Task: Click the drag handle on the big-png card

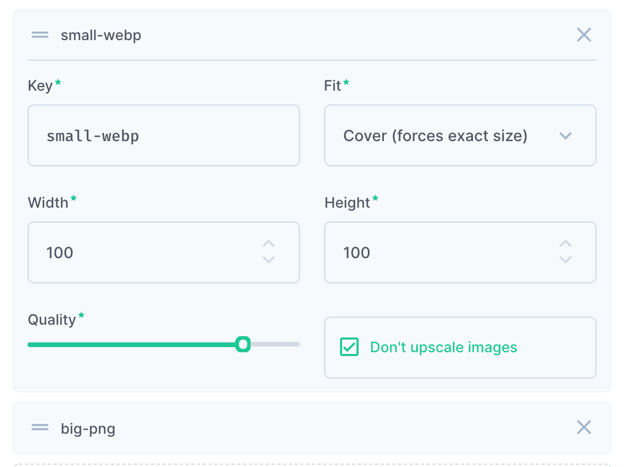Action: [39, 427]
